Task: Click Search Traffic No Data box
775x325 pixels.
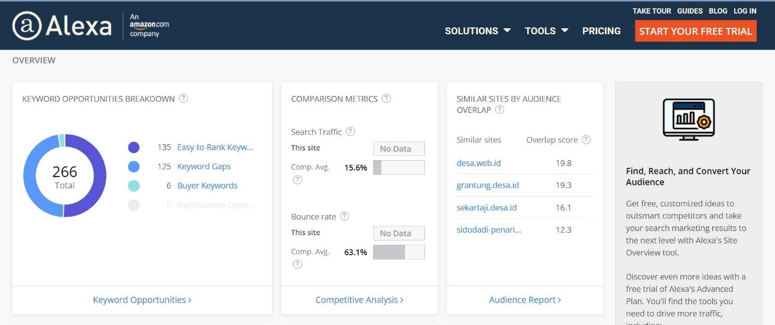Action: (x=398, y=148)
